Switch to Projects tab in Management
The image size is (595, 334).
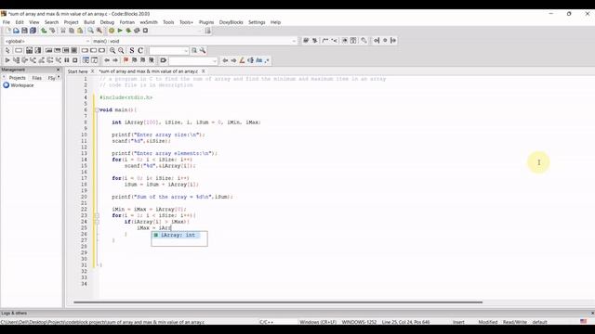coord(17,78)
